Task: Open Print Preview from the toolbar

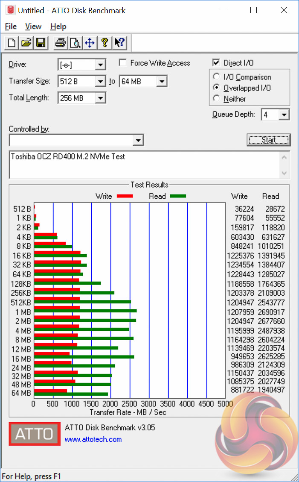Action: [x=75, y=42]
